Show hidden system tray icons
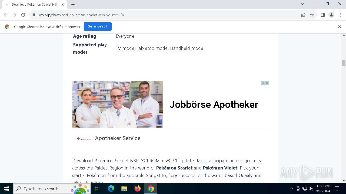This screenshot has height=194, width=346. (292, 189)
